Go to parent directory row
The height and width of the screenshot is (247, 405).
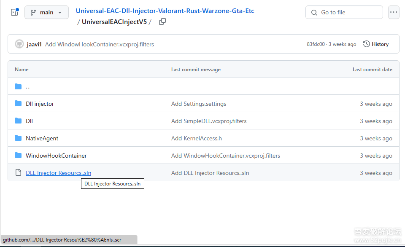coord(203,86)
